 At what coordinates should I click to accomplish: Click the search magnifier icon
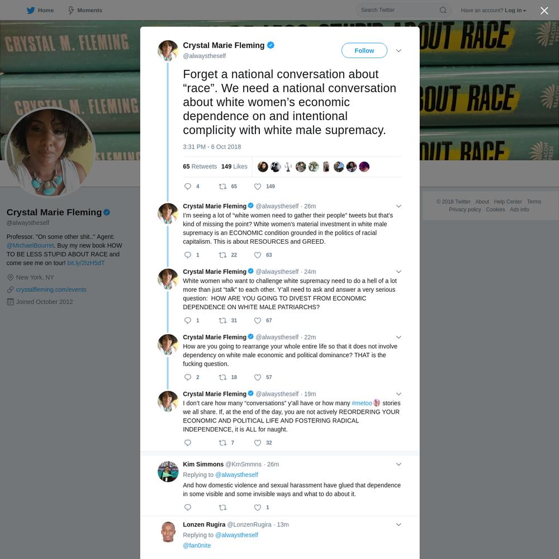point(443,10)
